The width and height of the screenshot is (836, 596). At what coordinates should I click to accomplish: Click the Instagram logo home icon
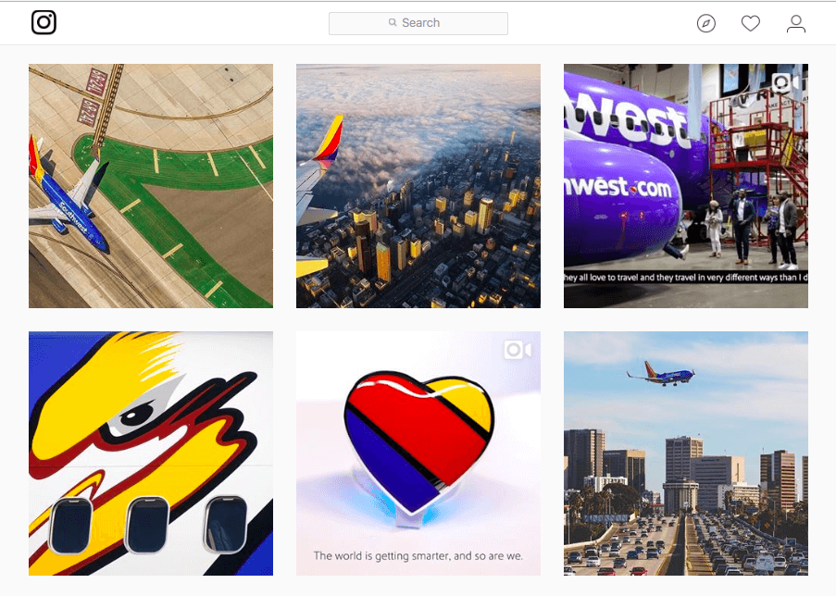pos(44,22)
